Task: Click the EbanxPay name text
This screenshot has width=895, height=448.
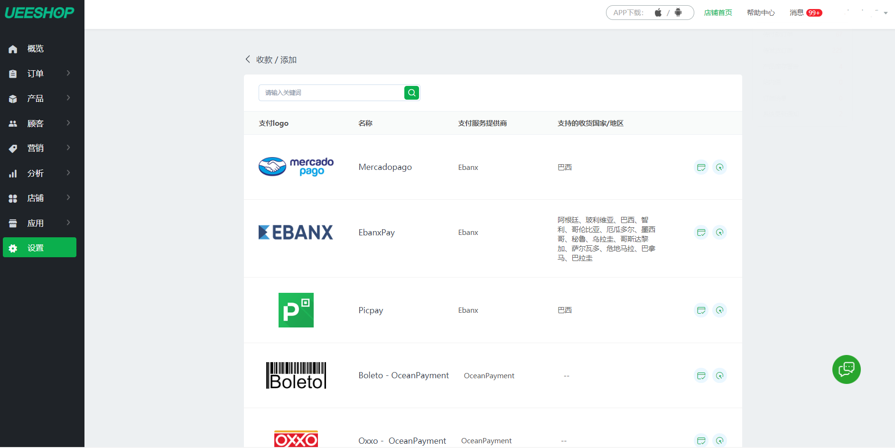Action: (376, 233)
